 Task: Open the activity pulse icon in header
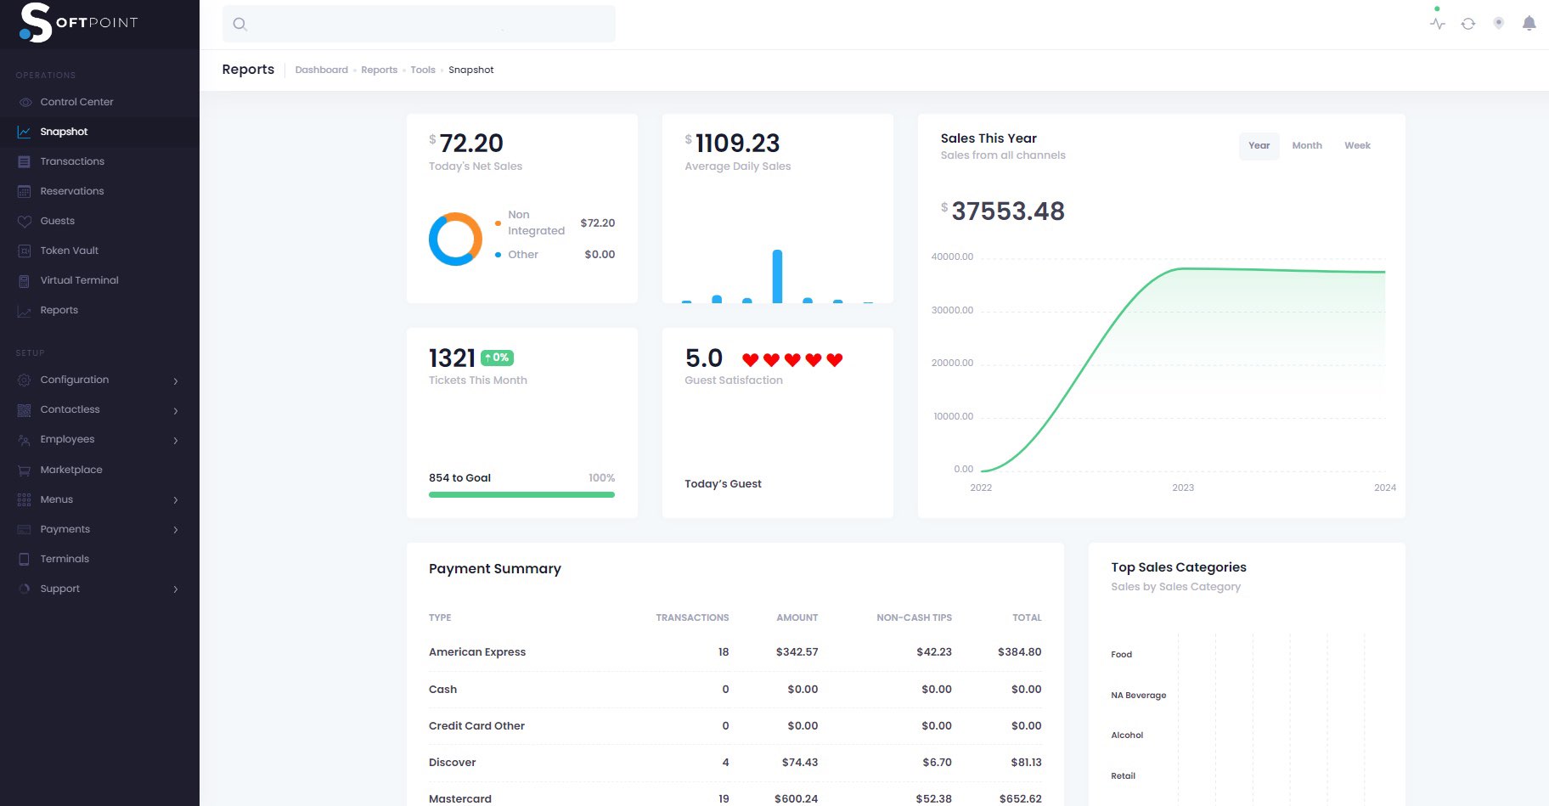(x=1437, y=24)
